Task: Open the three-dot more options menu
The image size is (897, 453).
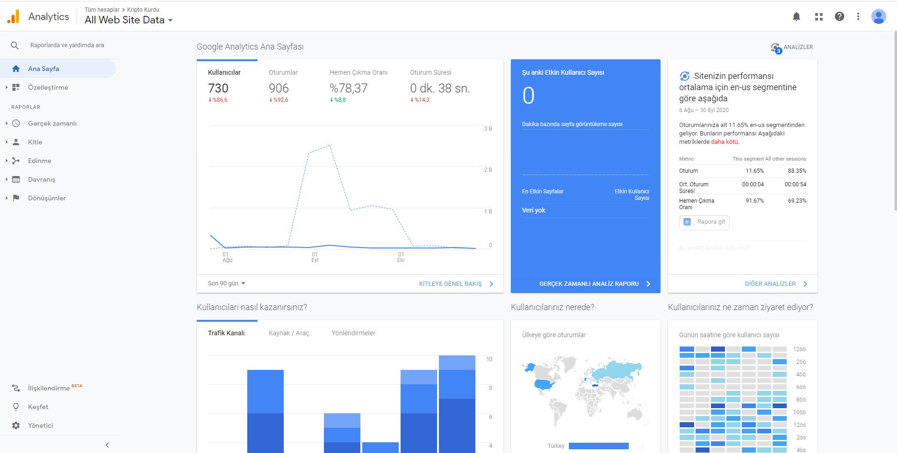Action: [x=858, y=16]
